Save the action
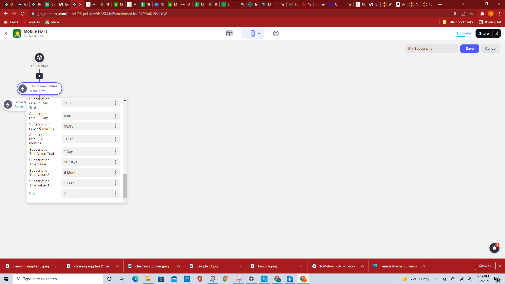 click(469, 49)
